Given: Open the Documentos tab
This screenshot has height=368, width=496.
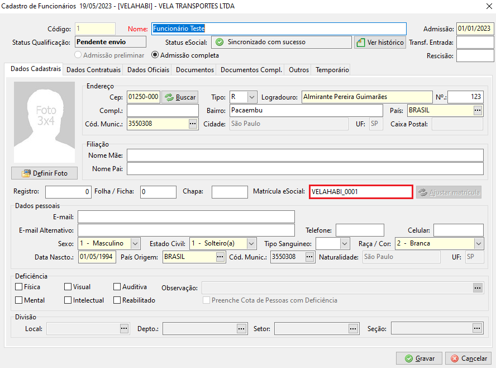Looking at the screenshot, I should coord(195,70).
